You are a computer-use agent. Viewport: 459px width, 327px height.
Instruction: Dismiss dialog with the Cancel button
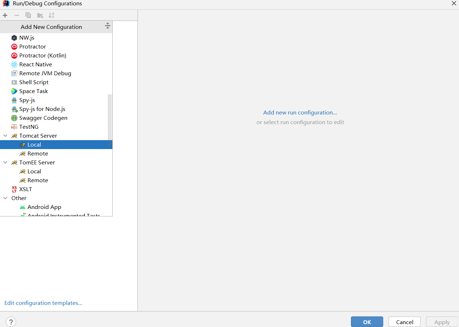[x=404, y=322]
